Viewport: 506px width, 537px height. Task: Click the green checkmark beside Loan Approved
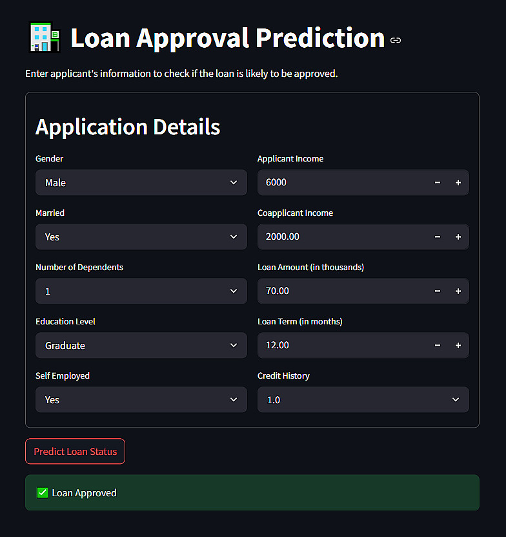[43, 493]
